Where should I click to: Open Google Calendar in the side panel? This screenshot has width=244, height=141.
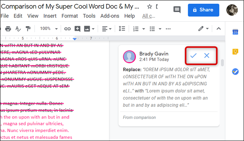pyautogui.click(x=235, y=32)
